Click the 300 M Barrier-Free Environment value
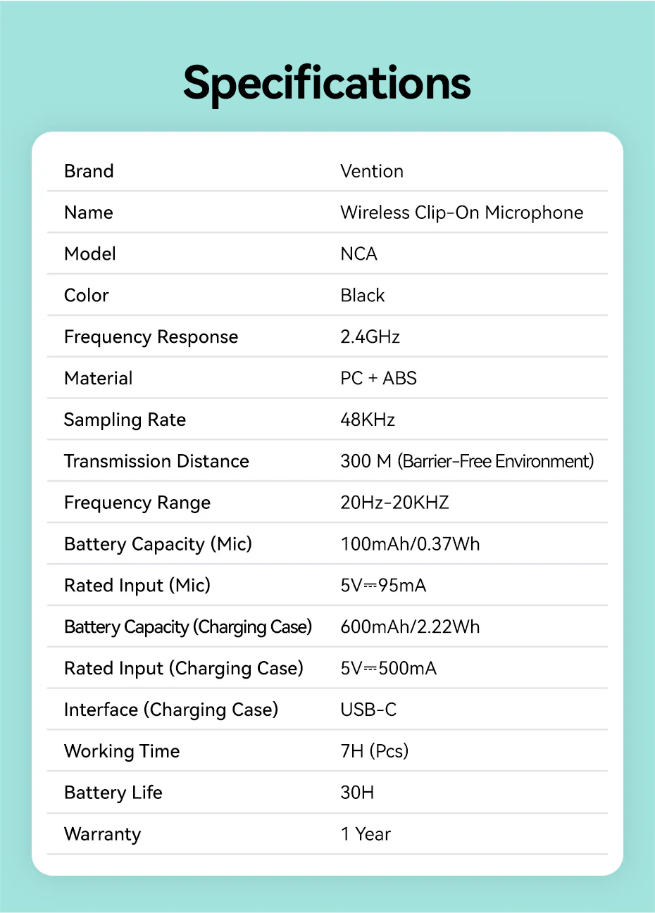This screenshot has height=913, width=655. [x=467, y=461]
